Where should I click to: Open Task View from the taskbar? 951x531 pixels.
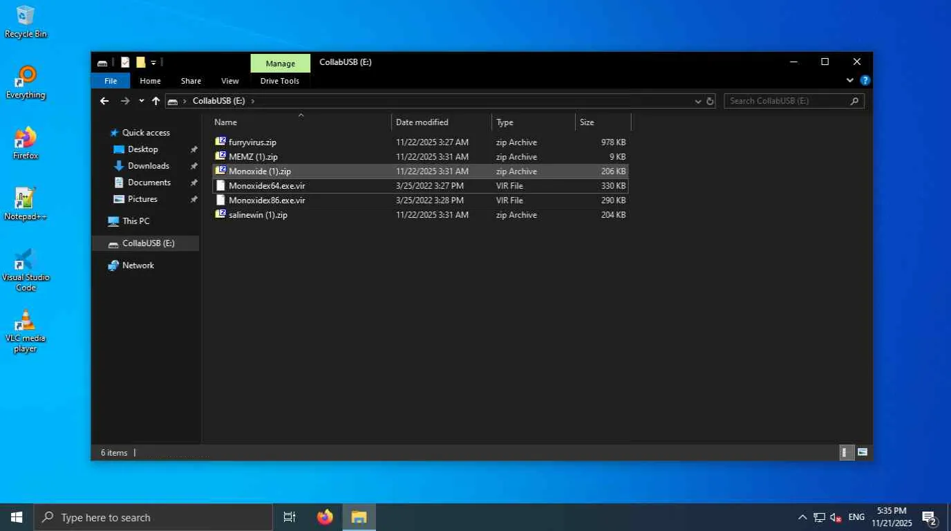(290, 517)
